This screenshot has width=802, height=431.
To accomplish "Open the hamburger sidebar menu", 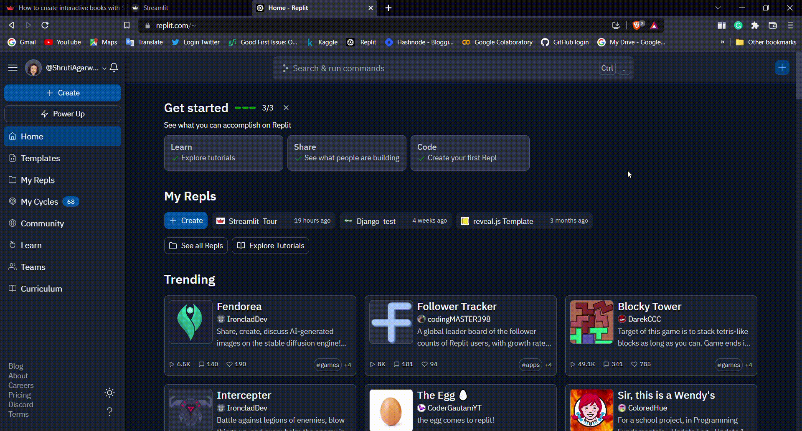I will (13, 68).
